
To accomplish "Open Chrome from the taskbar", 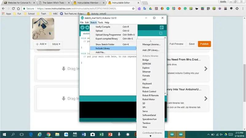I will [49, 134].
